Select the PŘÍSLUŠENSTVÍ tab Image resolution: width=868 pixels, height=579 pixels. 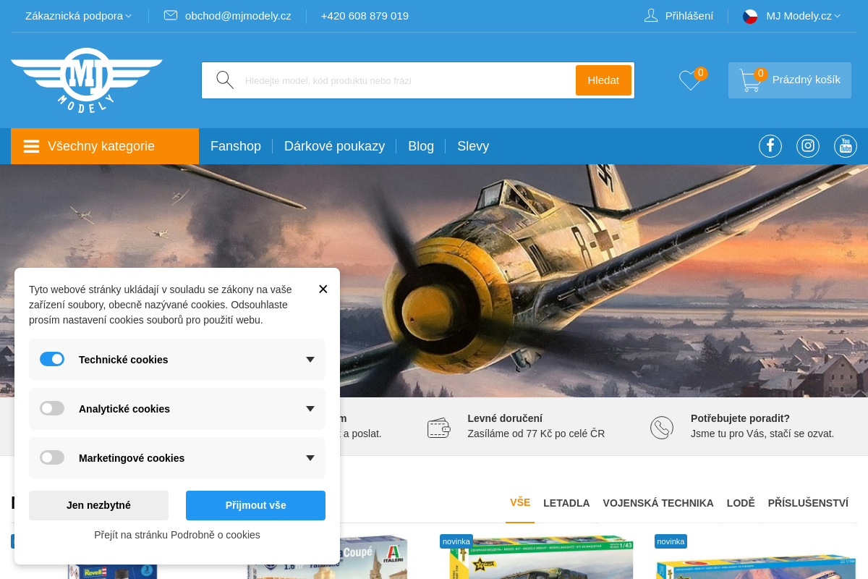click(808, 503)
